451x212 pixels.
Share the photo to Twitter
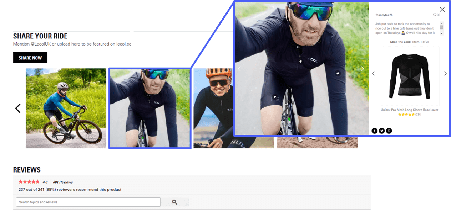click(x=381, y=131)
